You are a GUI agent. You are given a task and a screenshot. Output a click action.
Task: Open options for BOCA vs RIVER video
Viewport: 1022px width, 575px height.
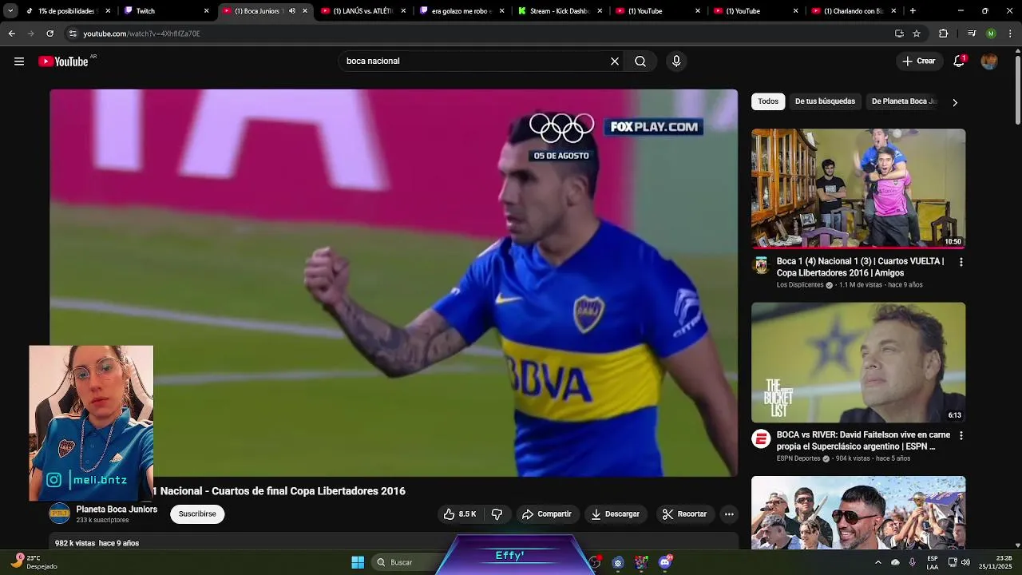point(961,436)
